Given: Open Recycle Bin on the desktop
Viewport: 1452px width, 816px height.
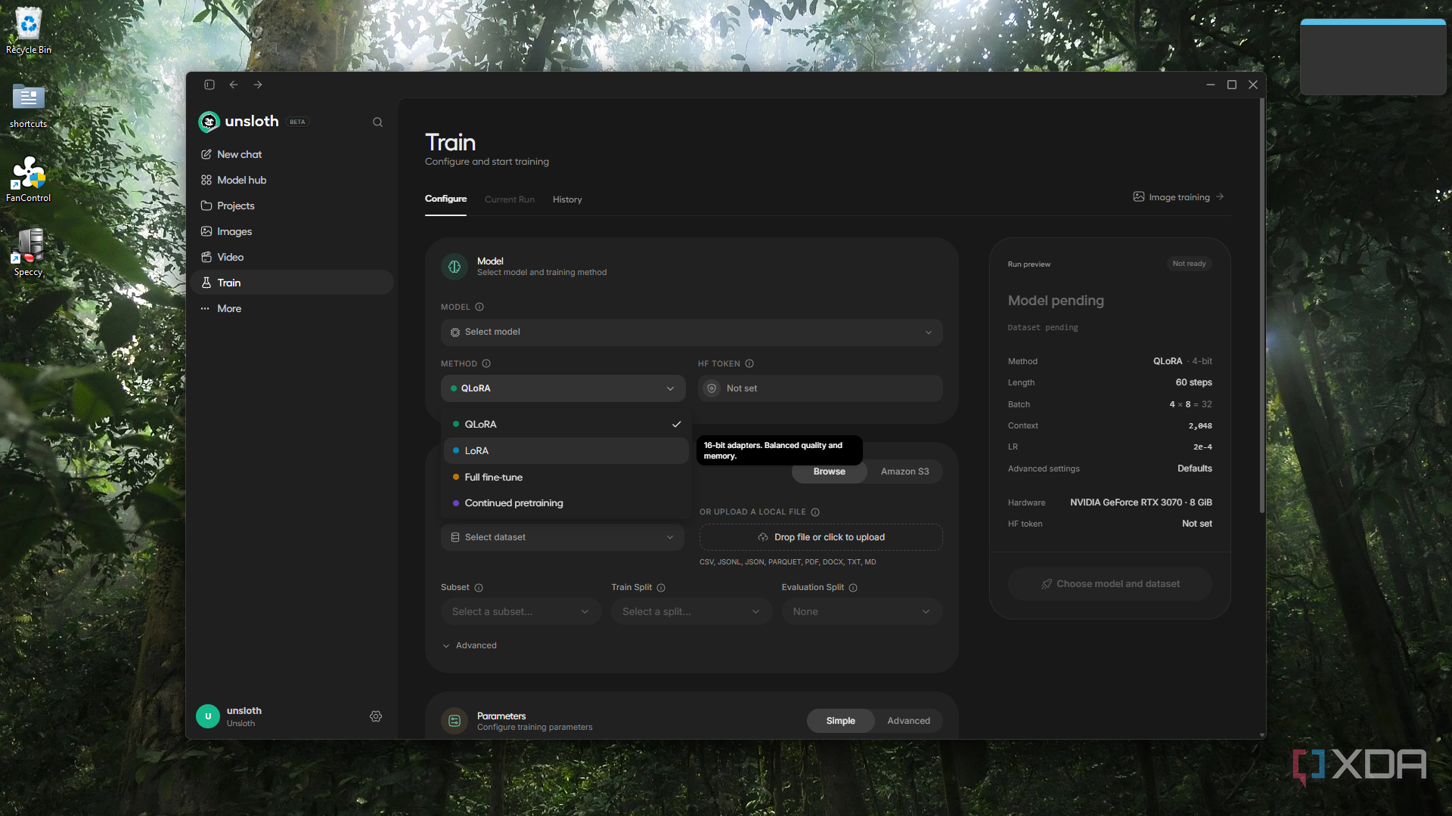Looking at the screenshot, I should click(29, 31).
